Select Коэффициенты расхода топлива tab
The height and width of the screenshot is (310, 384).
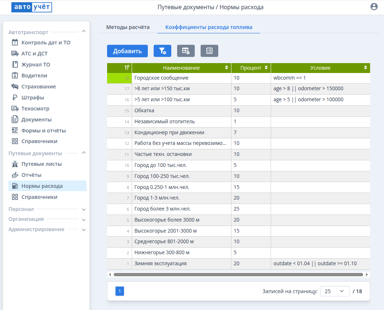click(x=208, y=27)
